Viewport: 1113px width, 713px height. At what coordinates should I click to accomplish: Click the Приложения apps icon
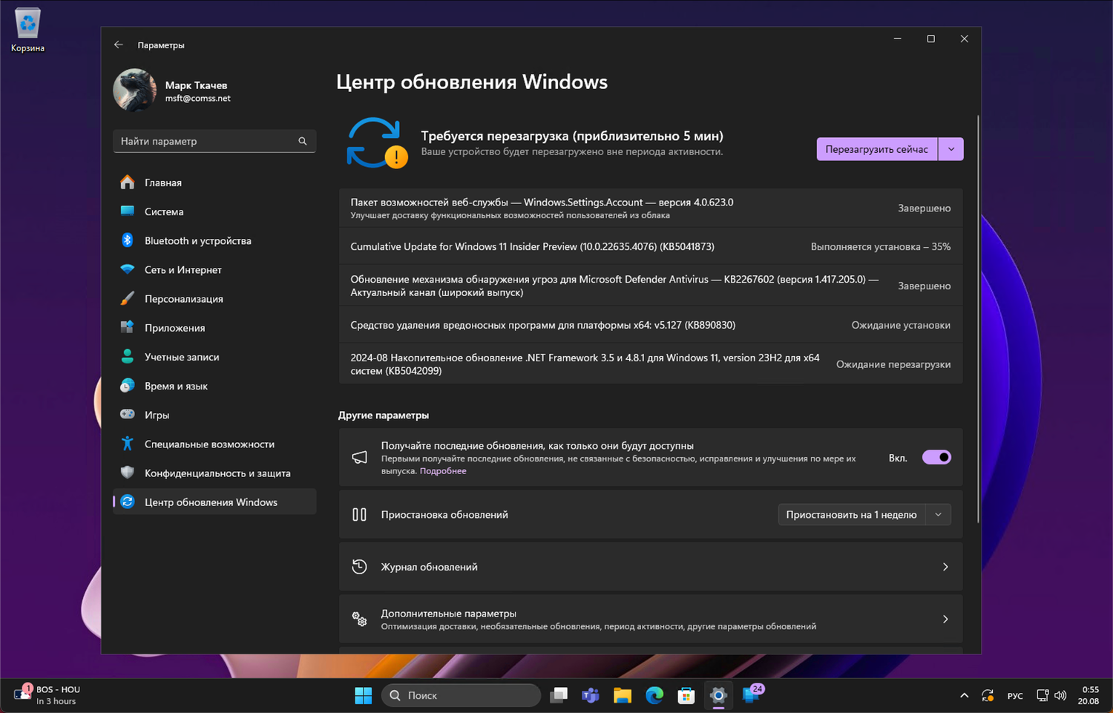pos(128,327)
